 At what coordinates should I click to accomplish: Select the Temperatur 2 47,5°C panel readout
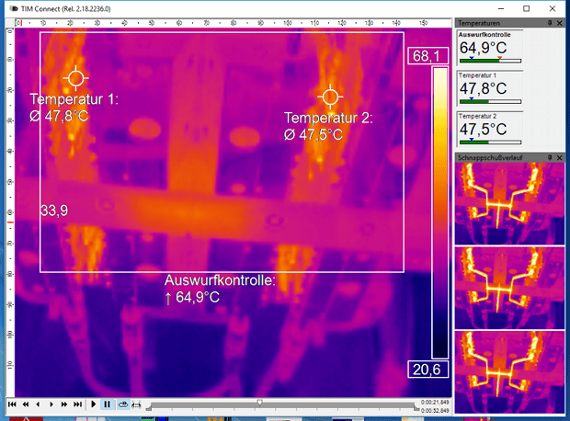click(490, 129)
